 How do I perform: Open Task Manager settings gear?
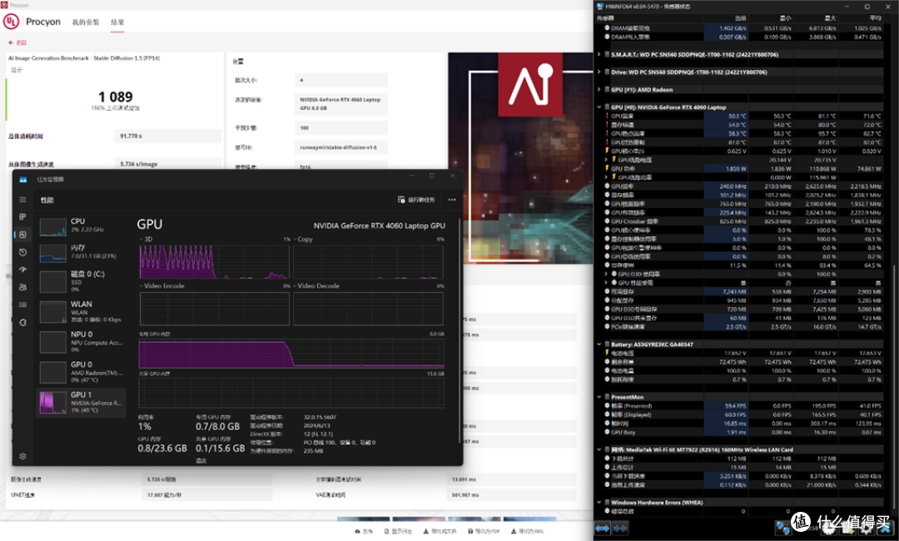23,456
